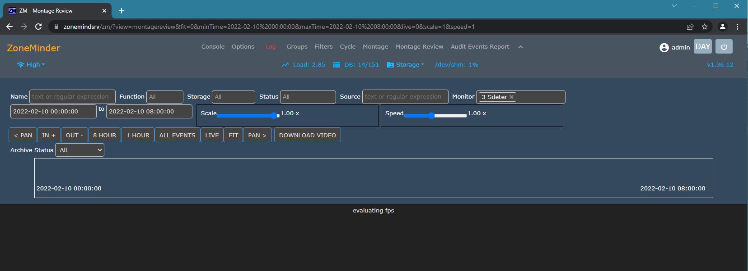Open the Archive Status dropdown
Viewport: 748px width, 271px height.
click(79, 150)
